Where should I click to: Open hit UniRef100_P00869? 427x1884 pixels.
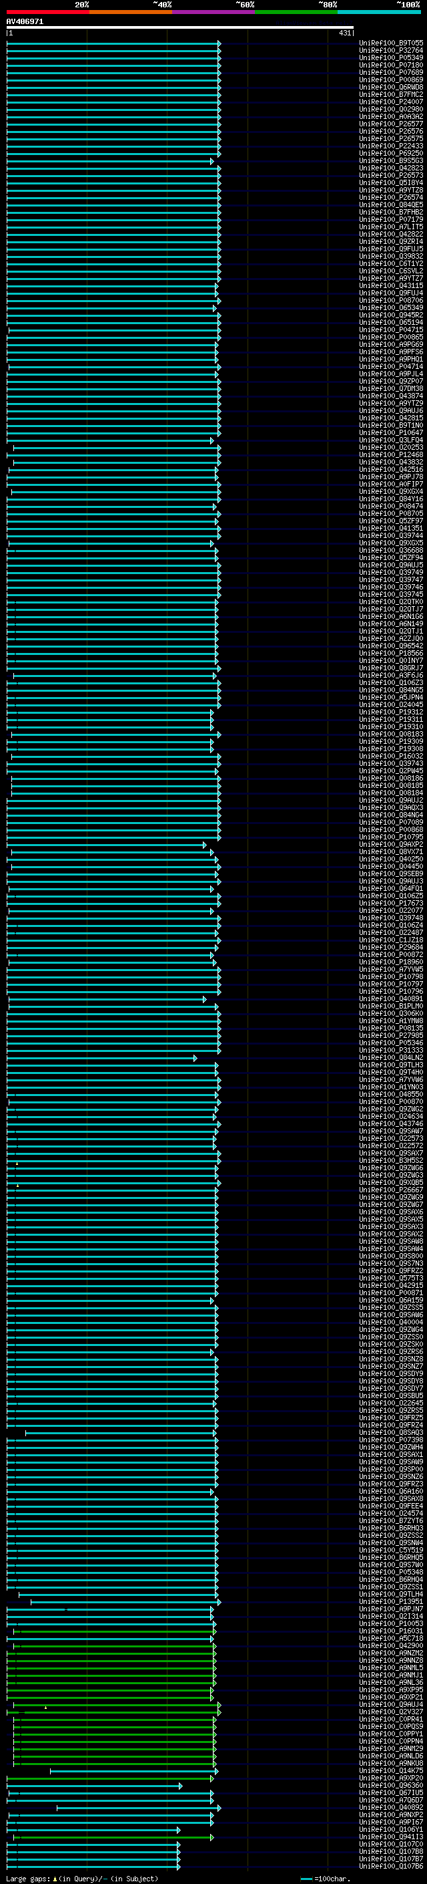tap(391, 80)
